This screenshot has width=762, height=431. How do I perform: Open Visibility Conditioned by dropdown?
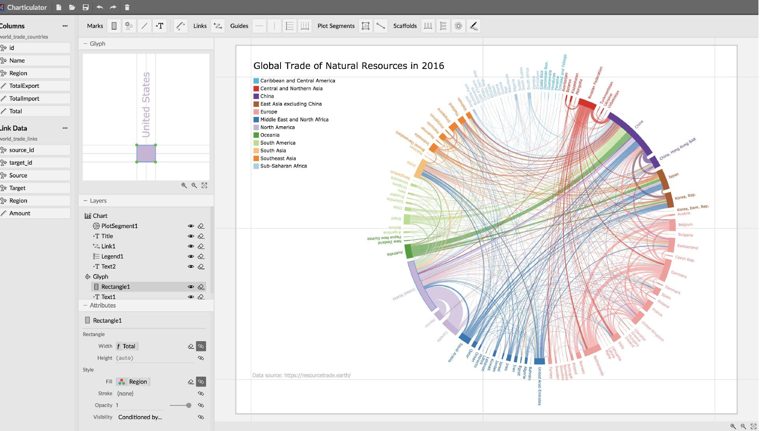140,417
